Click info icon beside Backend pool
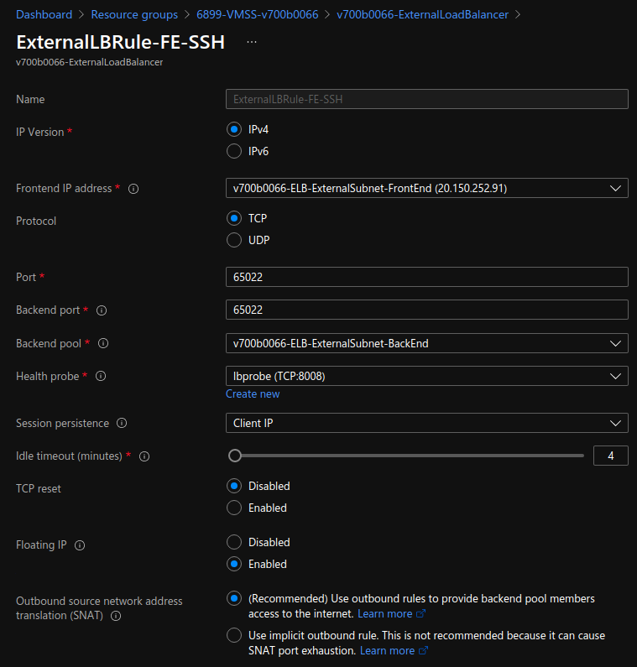 point(103,344)
